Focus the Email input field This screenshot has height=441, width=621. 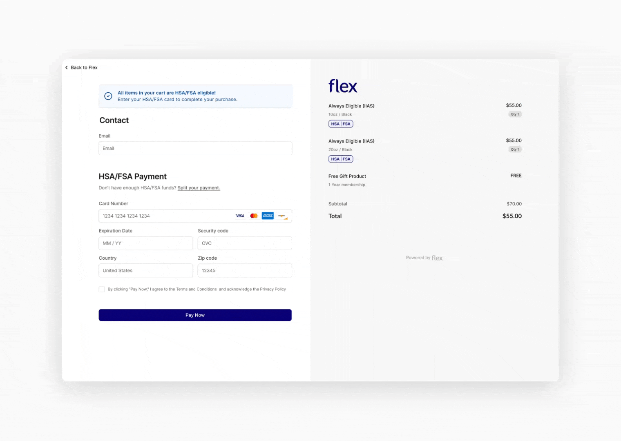(x=195, y=148)
